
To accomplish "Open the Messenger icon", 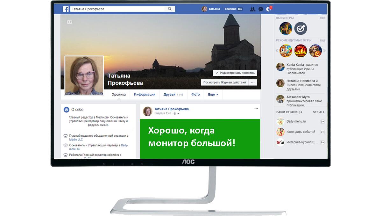I will (261, 9).
